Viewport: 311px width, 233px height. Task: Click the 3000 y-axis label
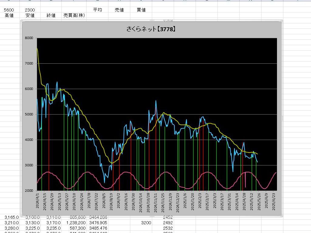(29, 165)
